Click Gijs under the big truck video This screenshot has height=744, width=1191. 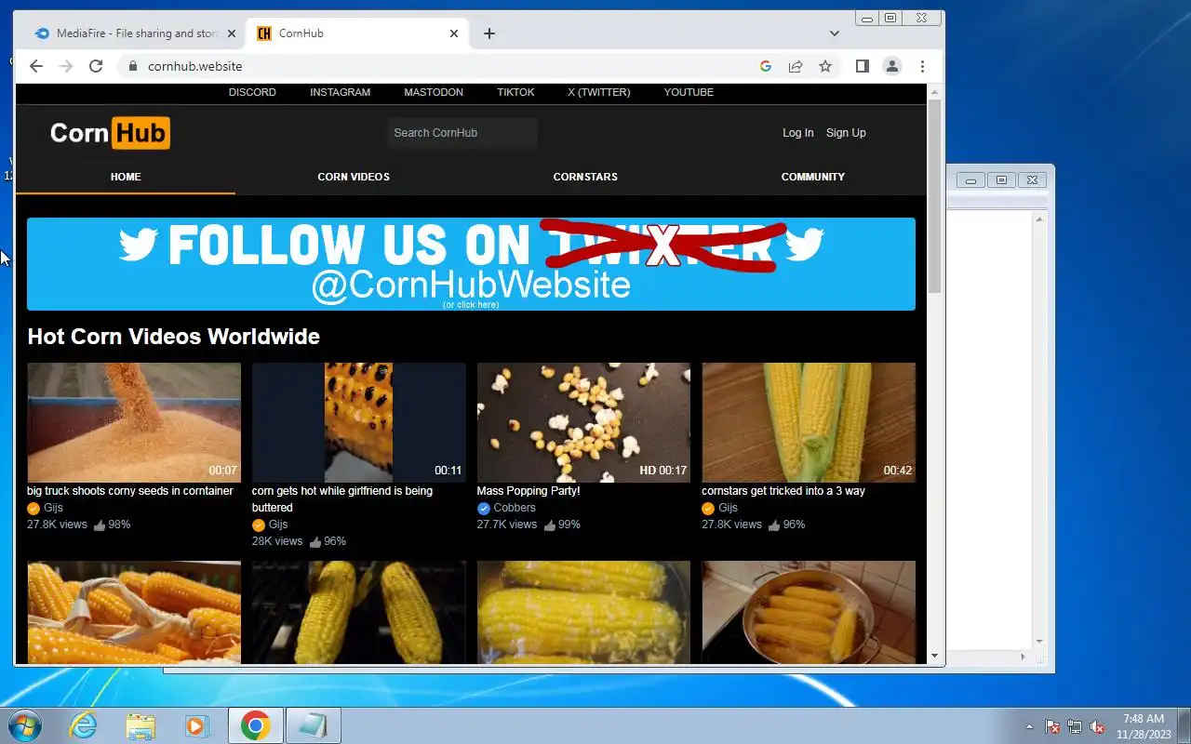tap(53, 508)
